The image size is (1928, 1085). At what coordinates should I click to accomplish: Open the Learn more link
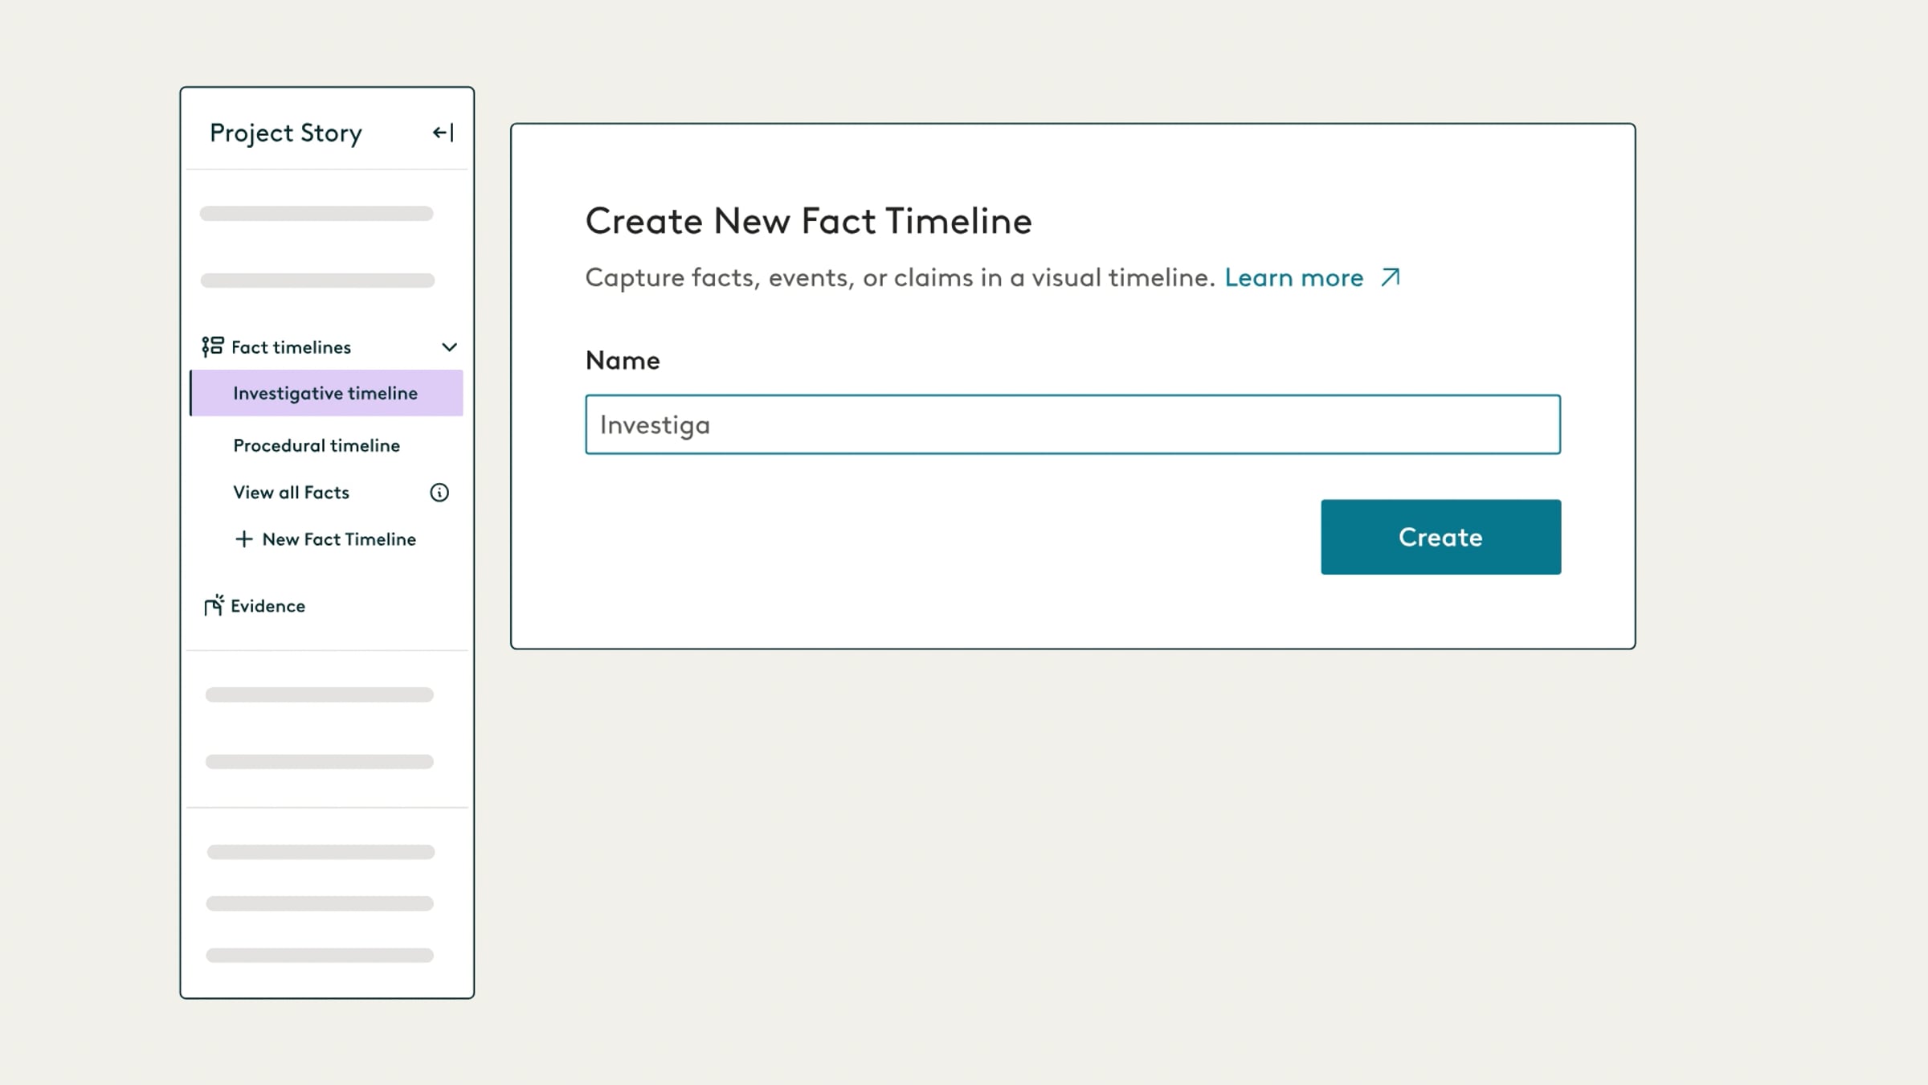coord(1293,277)
